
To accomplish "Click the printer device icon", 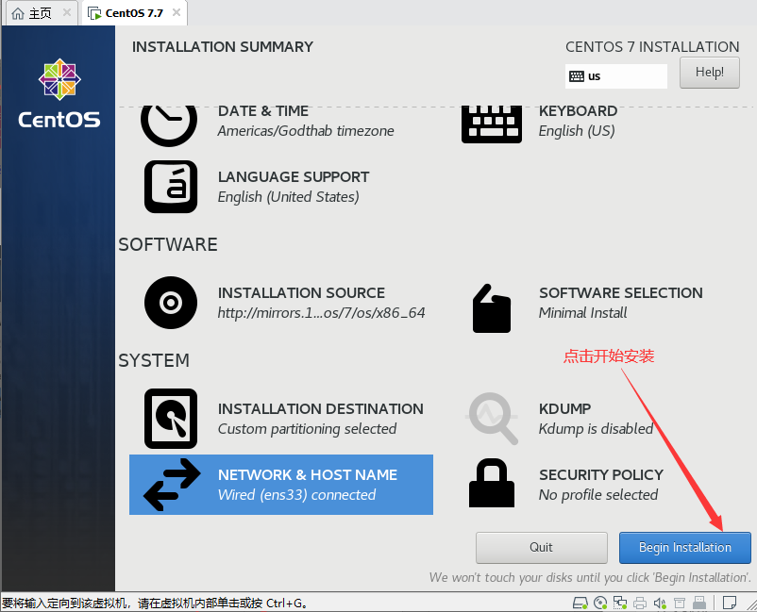I will point(639,603).
